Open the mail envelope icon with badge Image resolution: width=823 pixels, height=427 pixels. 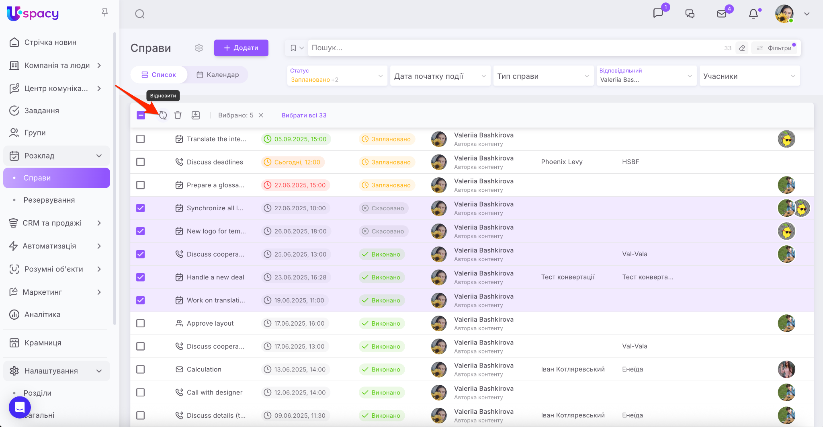pos(722,14)
